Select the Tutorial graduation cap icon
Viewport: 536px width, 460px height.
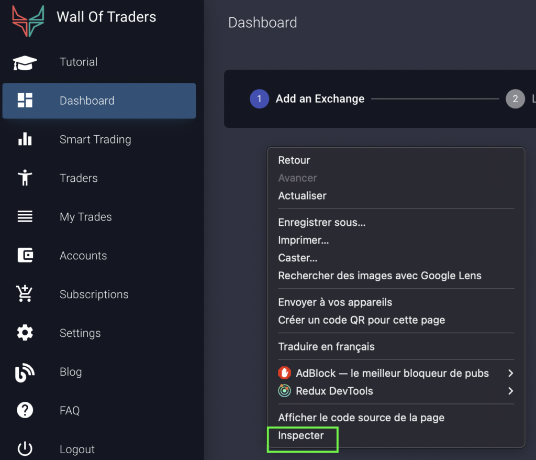tap(24, 61)
